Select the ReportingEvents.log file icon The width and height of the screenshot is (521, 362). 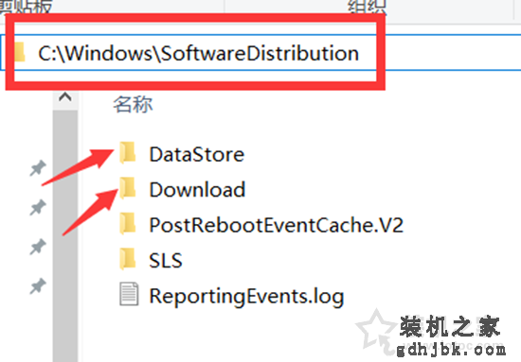(129, 294)
